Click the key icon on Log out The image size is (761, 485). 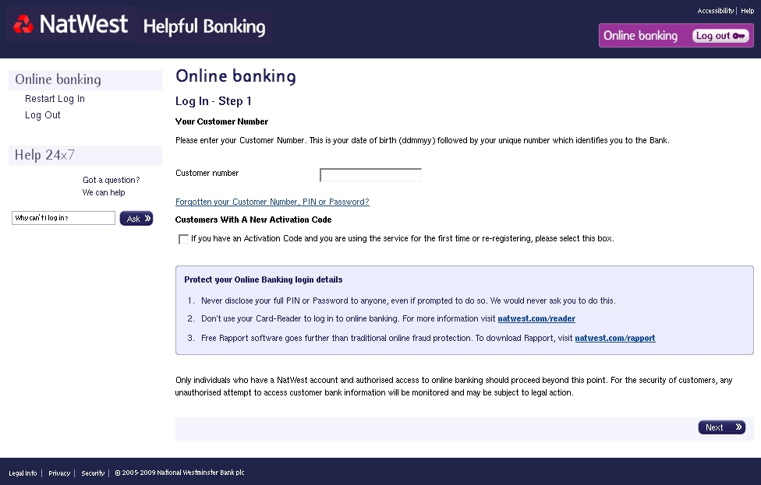(738, 36)
